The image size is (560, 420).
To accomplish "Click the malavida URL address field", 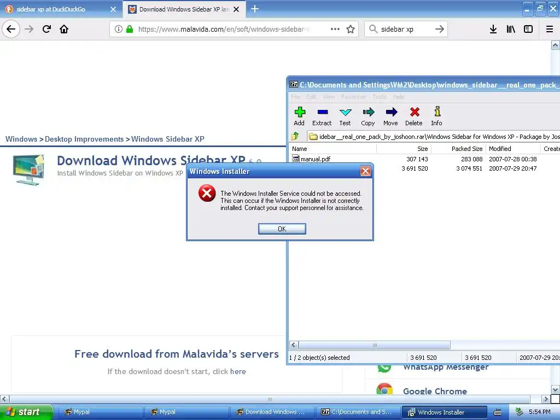I will [224, 30].
